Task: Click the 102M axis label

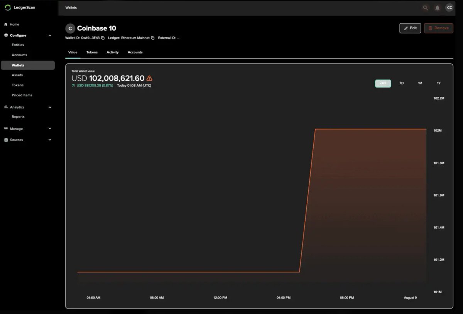Action: tap(438, 131)
